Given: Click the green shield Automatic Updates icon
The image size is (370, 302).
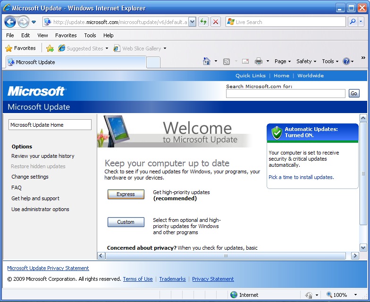Looking at the screenshot, I should [277, 133].
